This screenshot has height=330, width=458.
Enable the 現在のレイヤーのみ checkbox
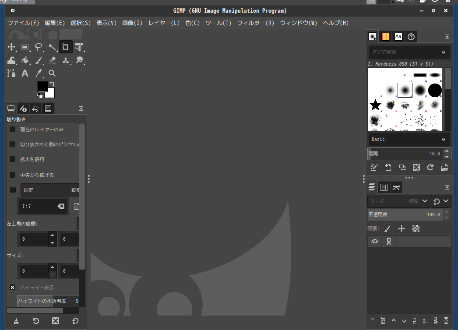[x=13, y=130]
